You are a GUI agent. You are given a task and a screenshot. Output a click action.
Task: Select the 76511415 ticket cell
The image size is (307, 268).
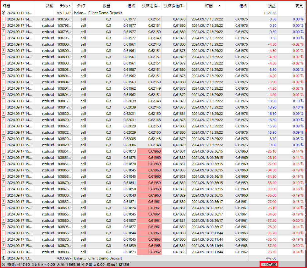coord(64,13)
